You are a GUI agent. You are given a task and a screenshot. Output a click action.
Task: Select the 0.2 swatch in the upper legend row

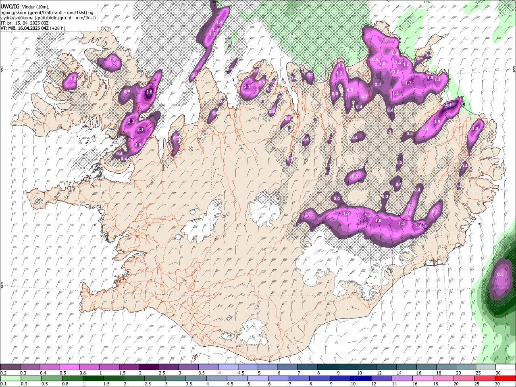coord(10,367)
